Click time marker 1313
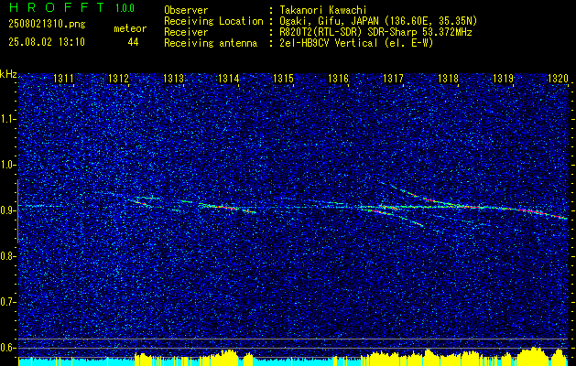This screenshot has width=576, height=366. pyautogui.click(x=173, y=78)
